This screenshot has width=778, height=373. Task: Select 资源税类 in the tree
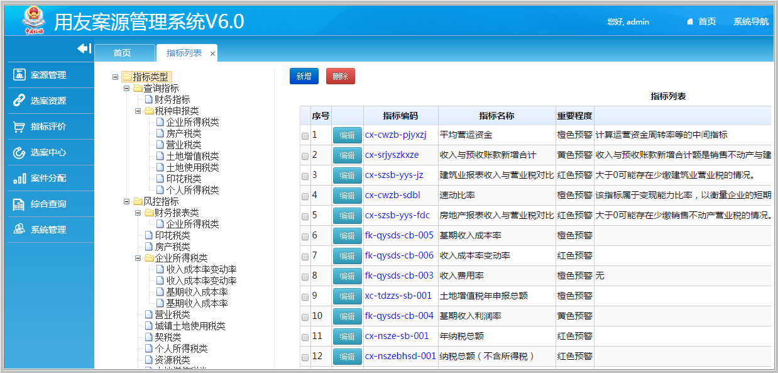[172, 360]
